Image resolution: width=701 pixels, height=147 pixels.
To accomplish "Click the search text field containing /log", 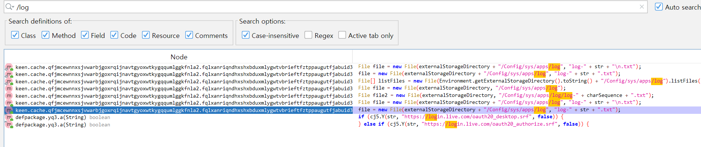I will point(325,7).
